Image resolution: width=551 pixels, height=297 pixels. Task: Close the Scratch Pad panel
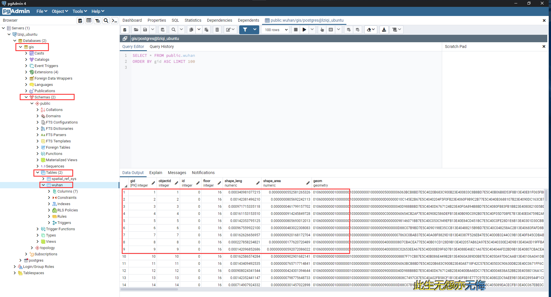point(544,47)
